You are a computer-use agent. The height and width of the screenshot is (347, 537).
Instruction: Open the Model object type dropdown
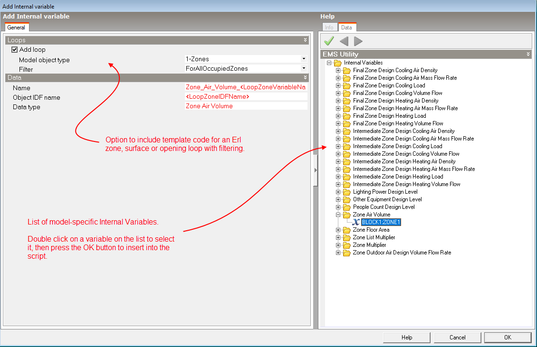point(303,59)
